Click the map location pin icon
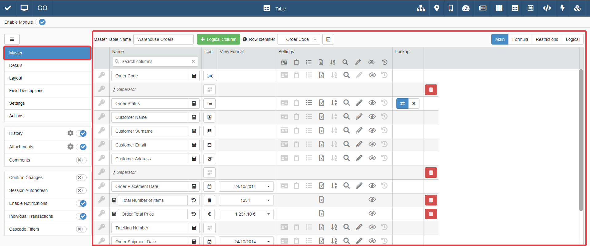This screenshot has width=590, height=246. point(436,8)
